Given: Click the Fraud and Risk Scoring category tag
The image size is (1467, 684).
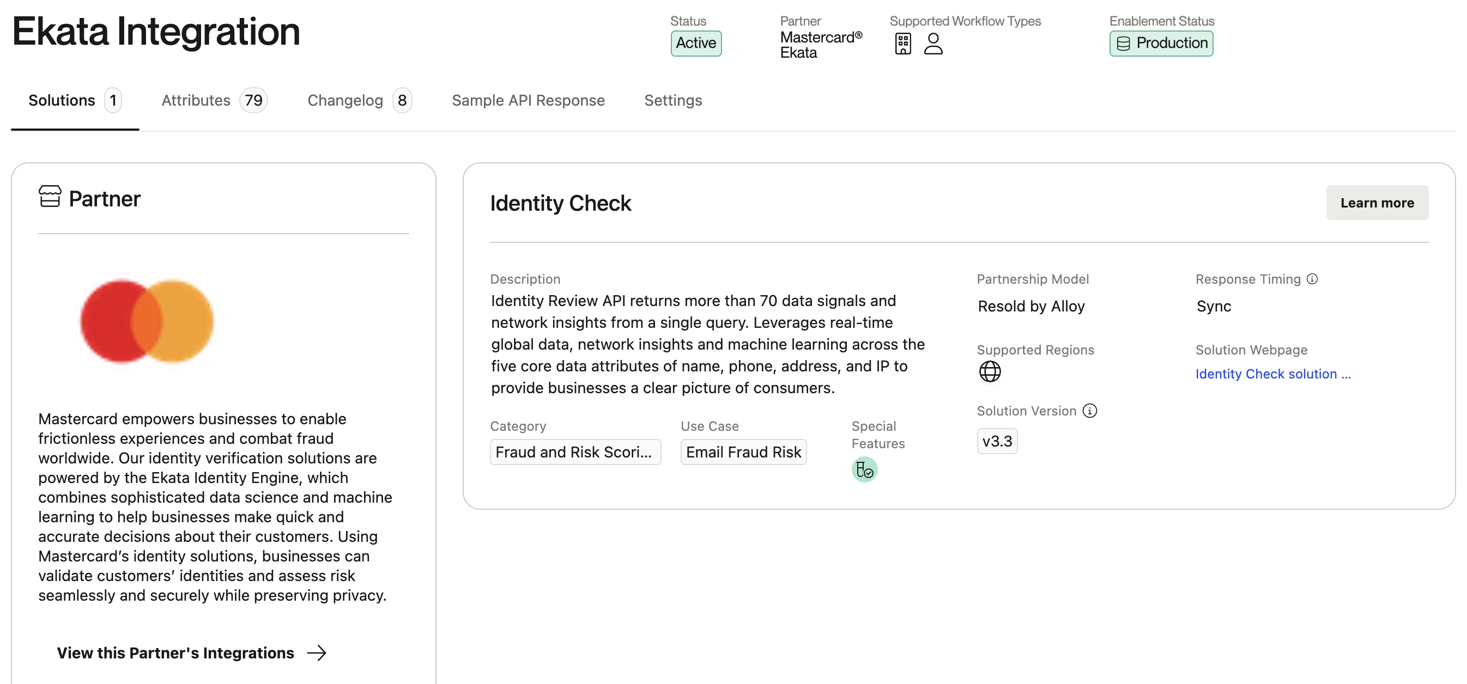Looking at the screenshot, I should tap(575, 452).
